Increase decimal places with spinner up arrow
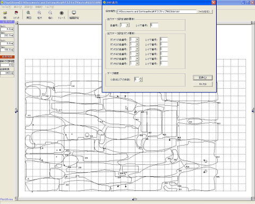The height and width of the screenshot is (204, 255). pyautogui.click(x=141, y=78)
